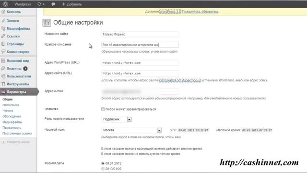This screenshot has width=307, height=173.
Task: Click Свернуть меню collapse link
Action: click(x=18, y=142)
